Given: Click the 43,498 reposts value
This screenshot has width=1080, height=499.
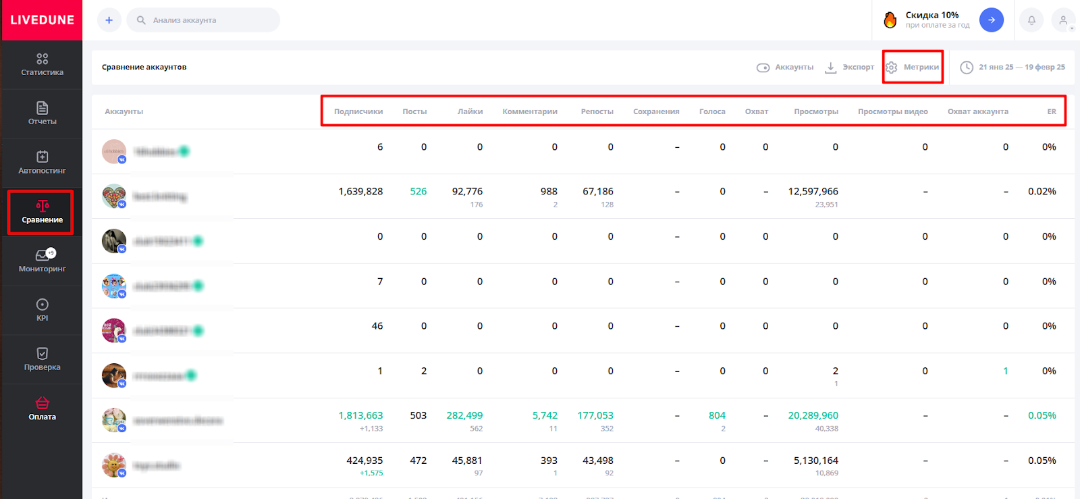Looking at the screenshot, I should coord(598,461).
